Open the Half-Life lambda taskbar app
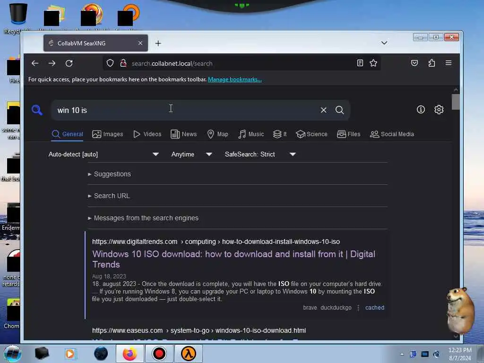This screenshot has height=363, width=484. click(x=188, y=354)
